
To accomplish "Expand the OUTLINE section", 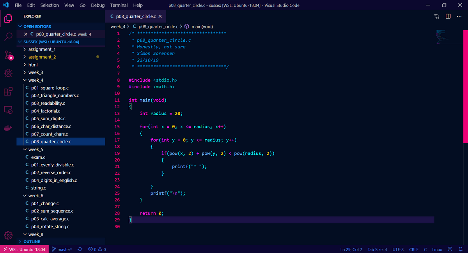I will [x=31, y=242].
